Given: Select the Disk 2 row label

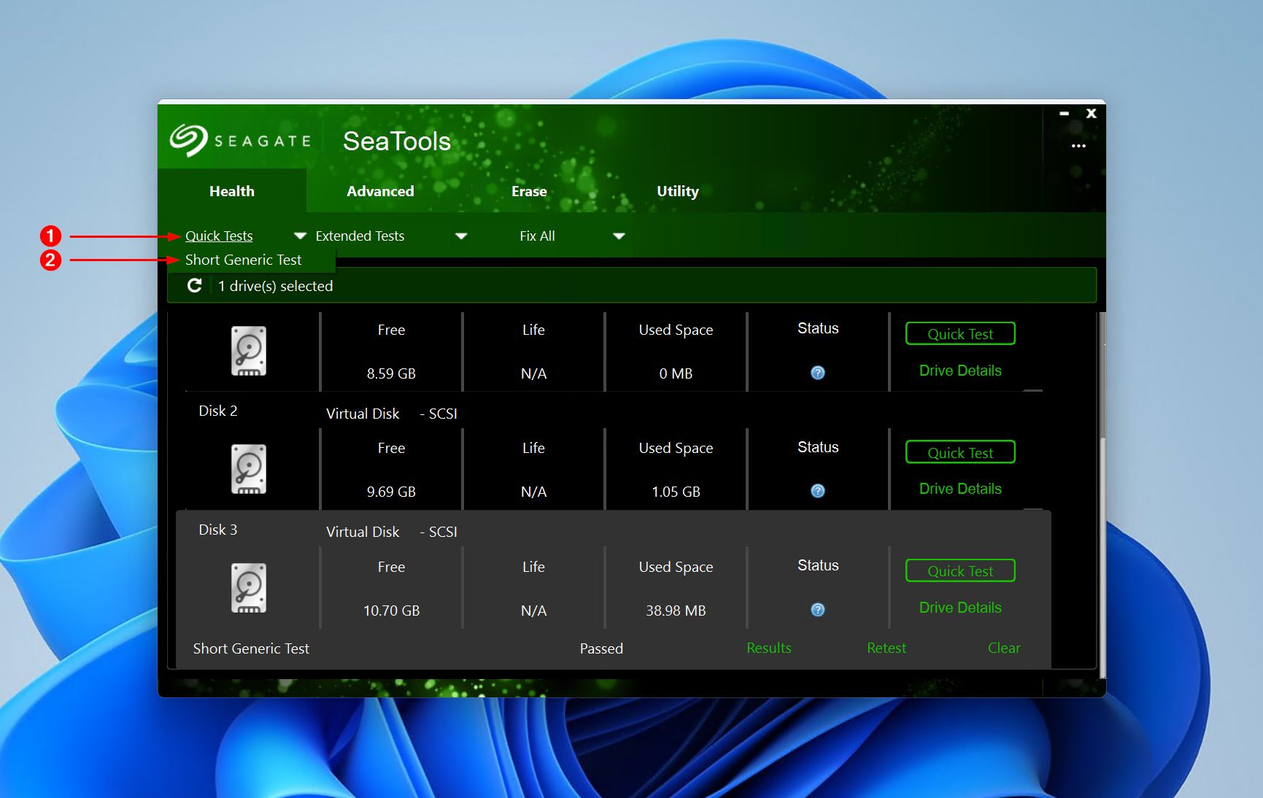Looking at the screenshot, I should (x=218, y=411).
